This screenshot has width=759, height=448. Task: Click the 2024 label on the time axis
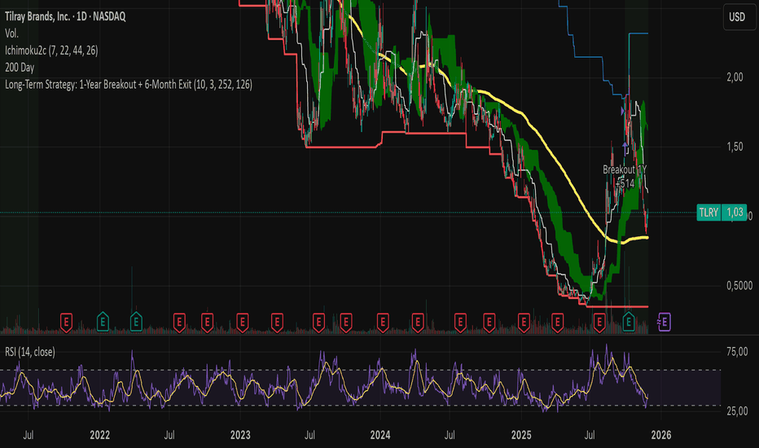pos(381,437)
